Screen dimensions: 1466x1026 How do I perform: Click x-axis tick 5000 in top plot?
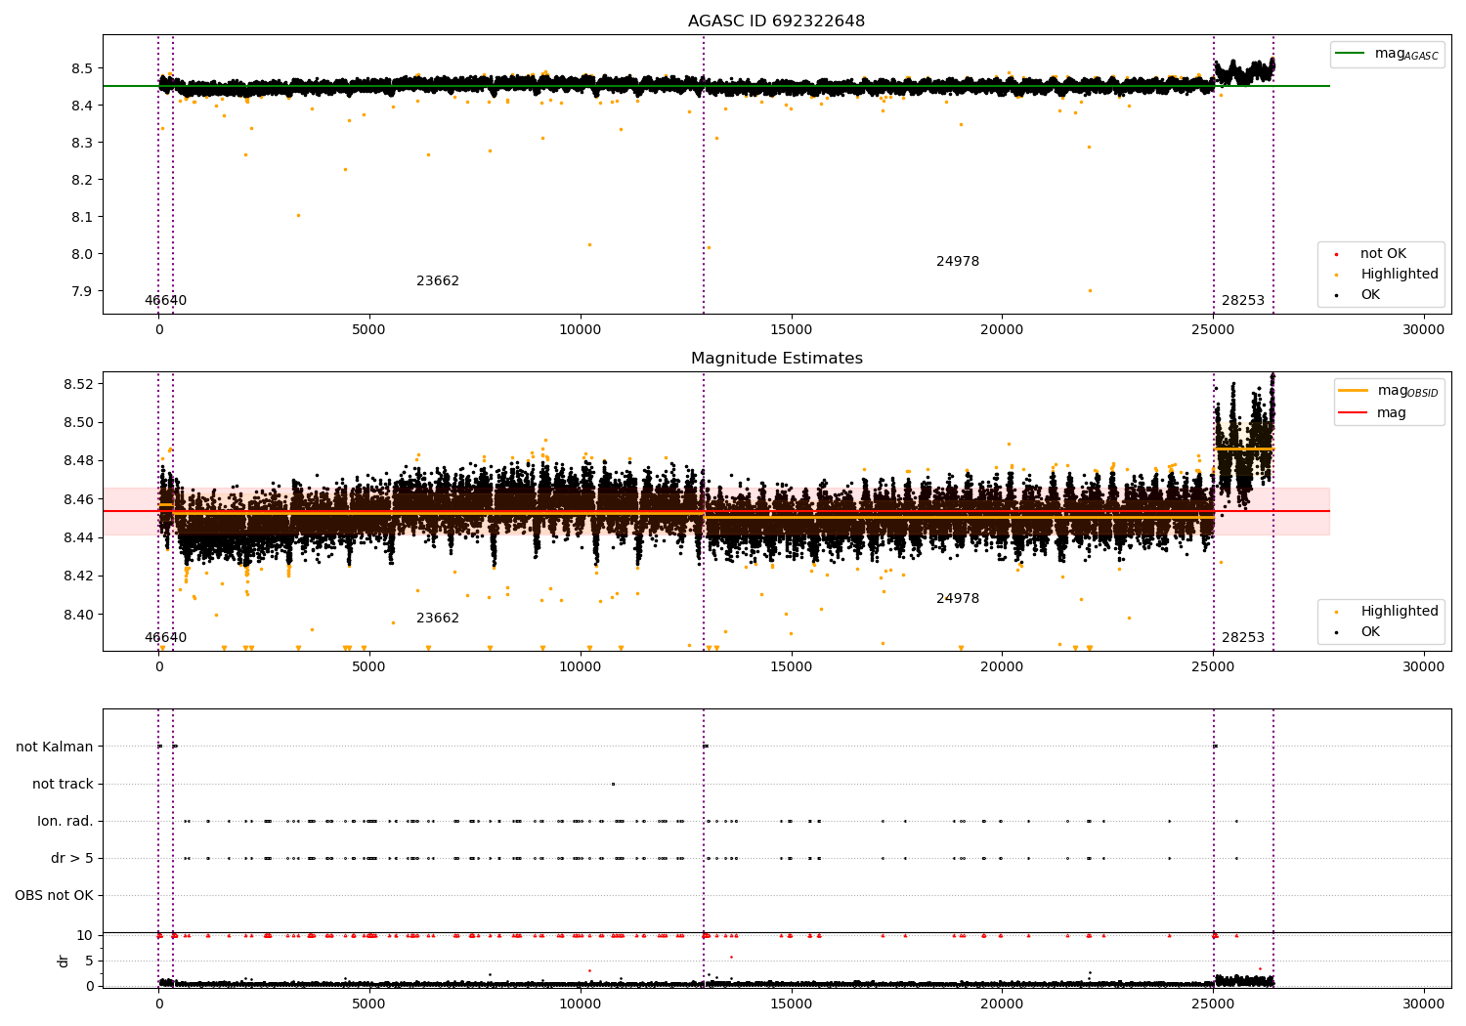pyautogui.click(x=369, y=330)
